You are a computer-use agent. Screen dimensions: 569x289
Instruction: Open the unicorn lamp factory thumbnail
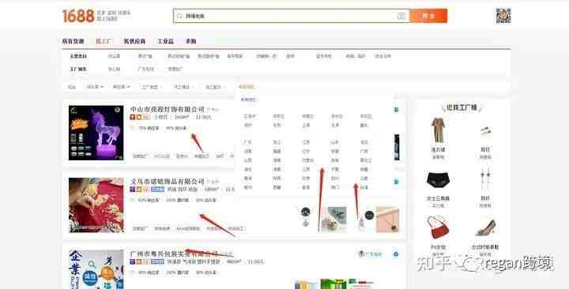[x=96, y=133]
